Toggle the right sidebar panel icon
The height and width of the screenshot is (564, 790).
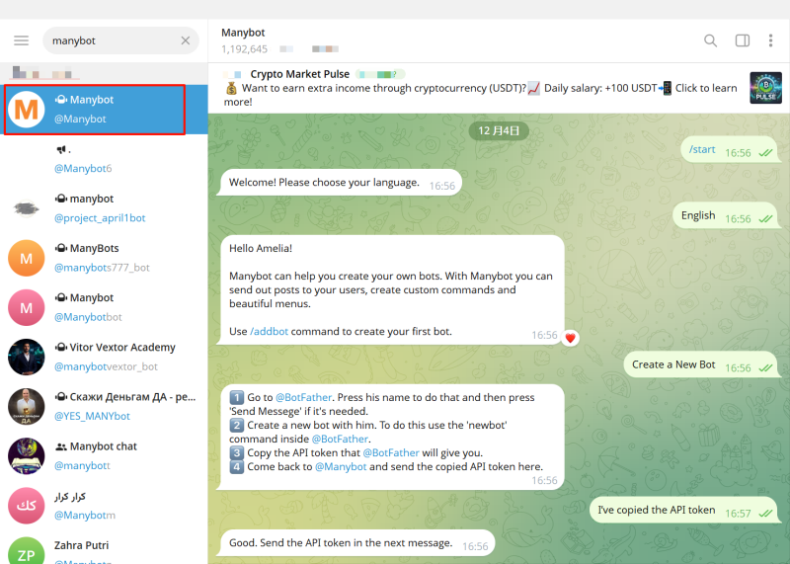pyautogui.click(x=743, y=40)
